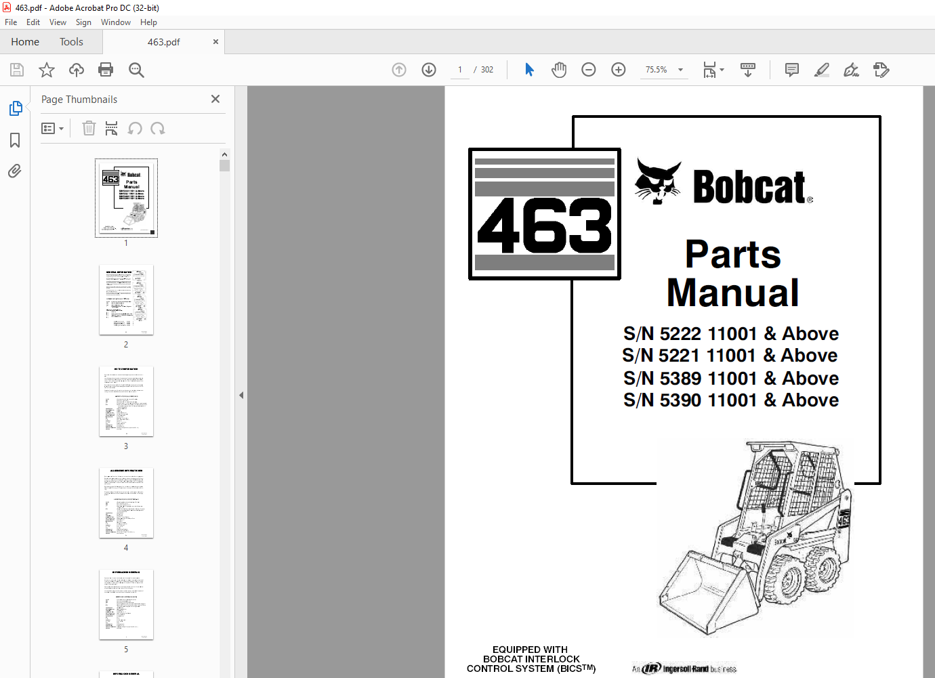This screenshot has height=678, width=935.
Task: Open the thumbnails options dropdown
Action: [52, 128]
